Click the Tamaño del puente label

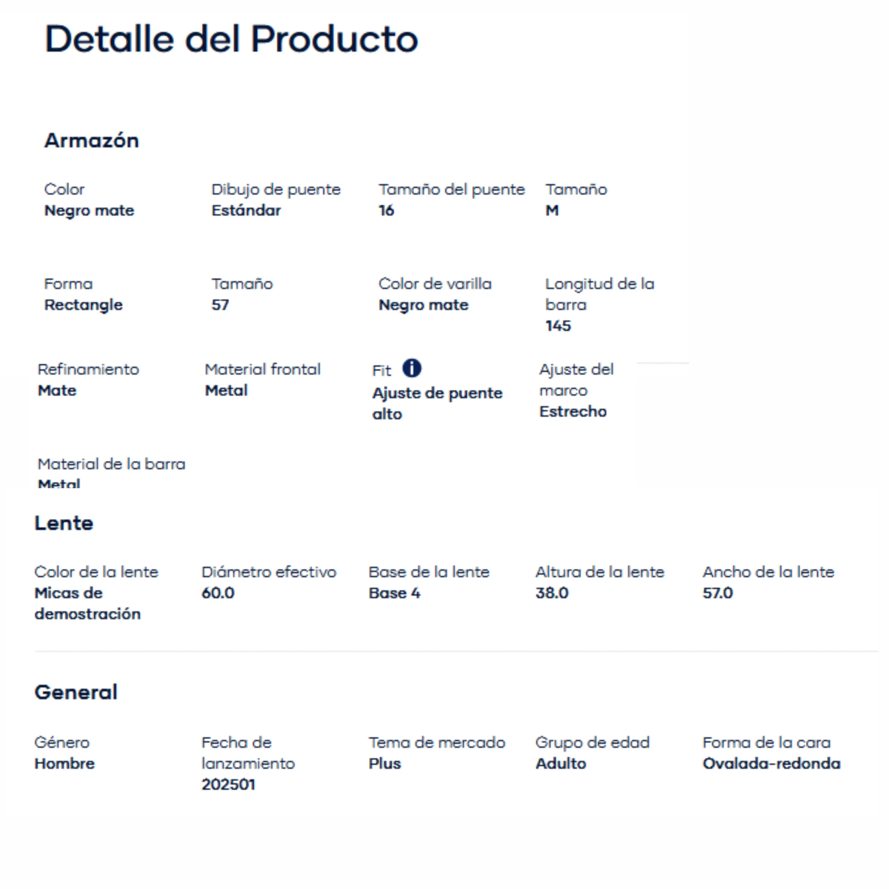click(x=451, y=190)
